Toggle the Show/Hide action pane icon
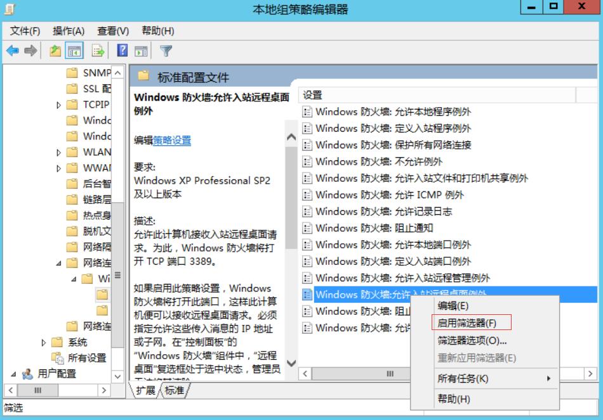 pos(141,51)
